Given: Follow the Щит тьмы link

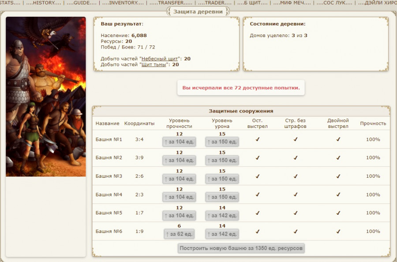Looking at the screenshot, I should click(x=154, y=64).
